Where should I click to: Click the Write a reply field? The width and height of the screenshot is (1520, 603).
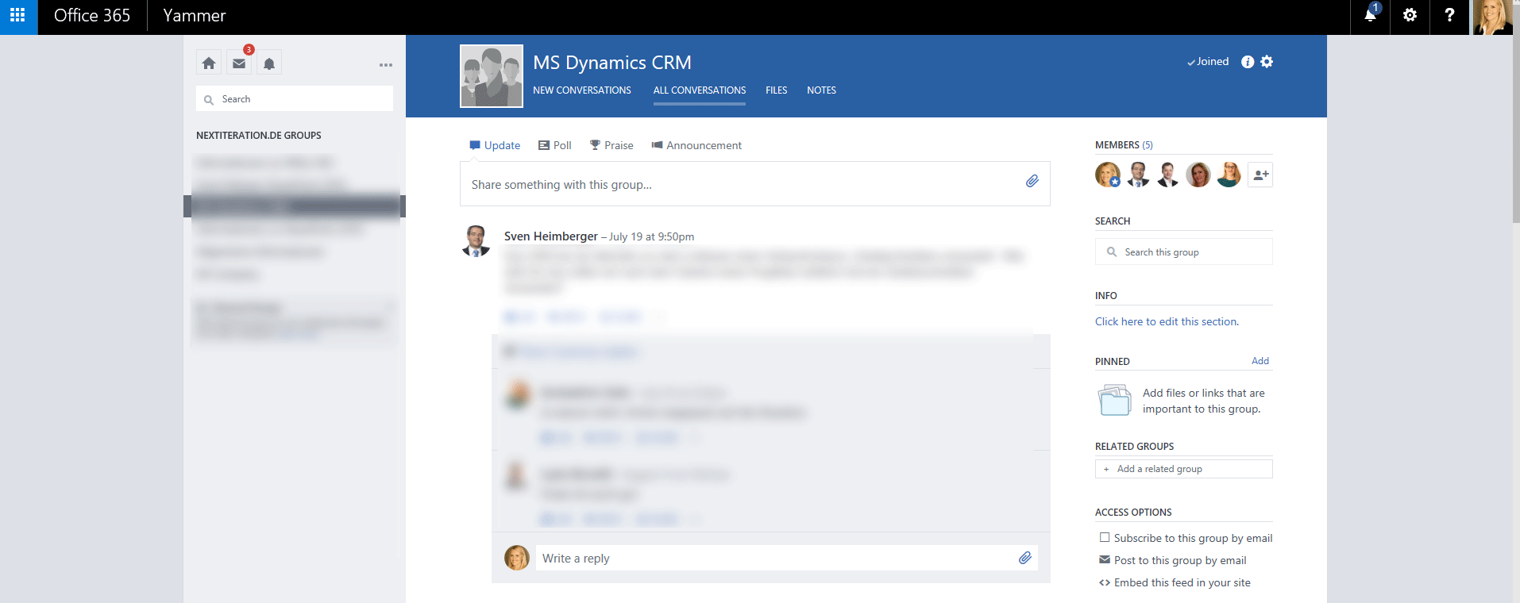click(x=787, y=558)
